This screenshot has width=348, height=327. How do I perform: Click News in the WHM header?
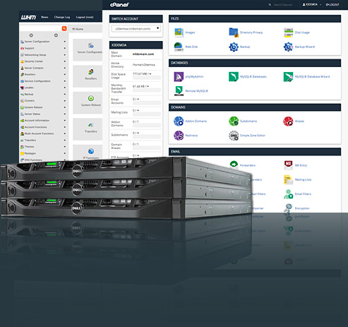point(44,17)
